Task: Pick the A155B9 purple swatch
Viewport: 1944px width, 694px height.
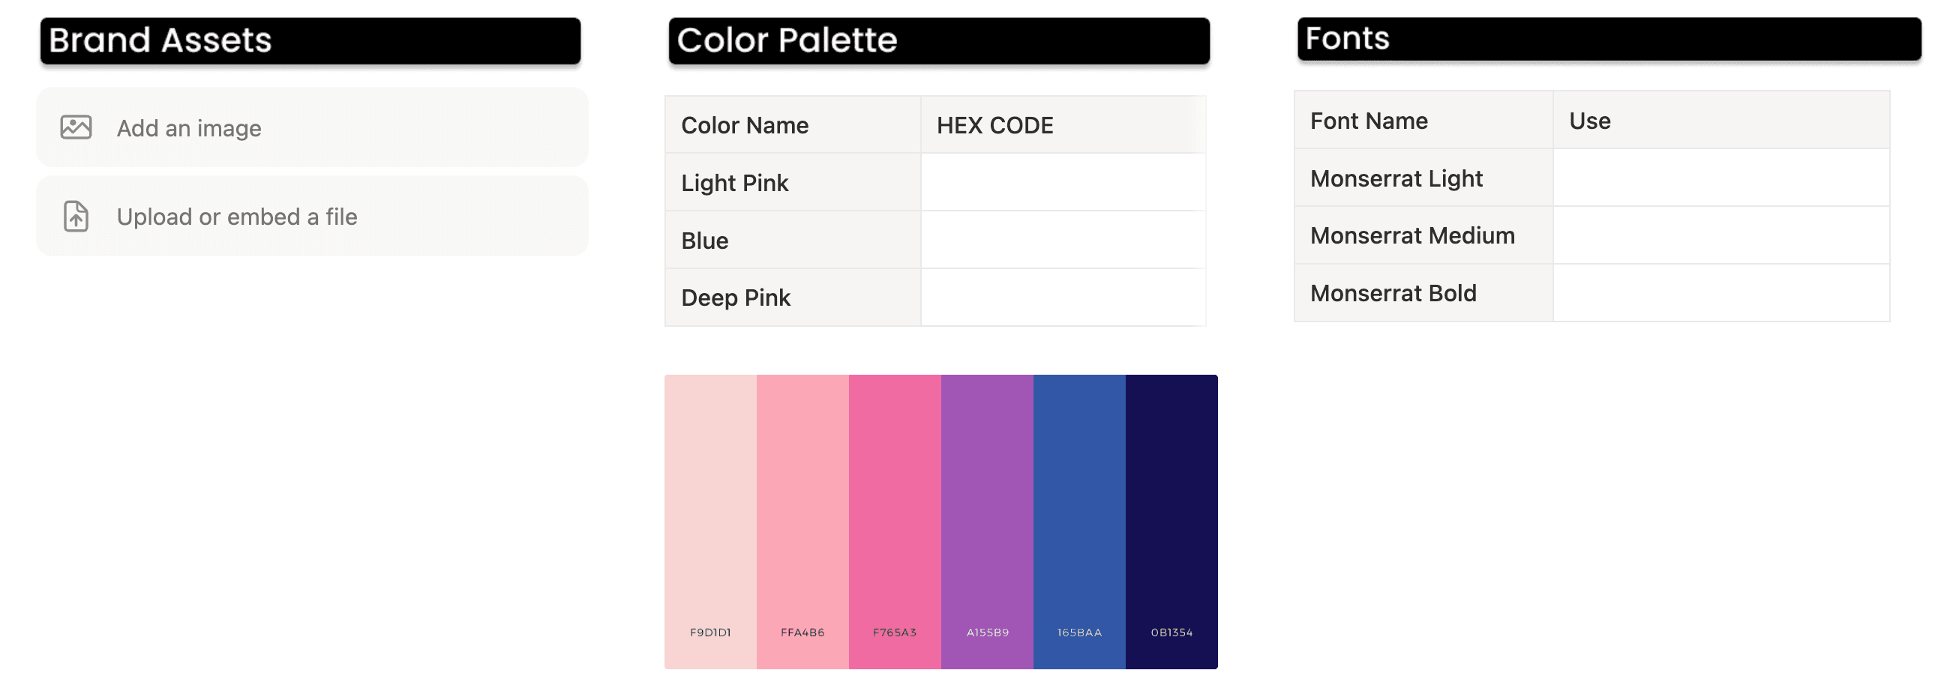Action: pyautogui.click(x=986, y=520)
